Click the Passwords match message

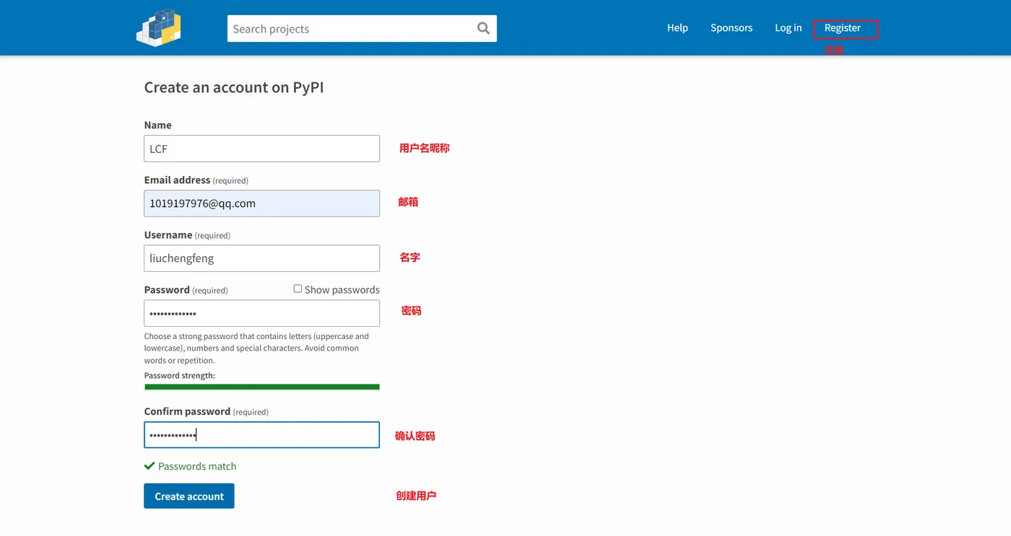tap(191, 466)
